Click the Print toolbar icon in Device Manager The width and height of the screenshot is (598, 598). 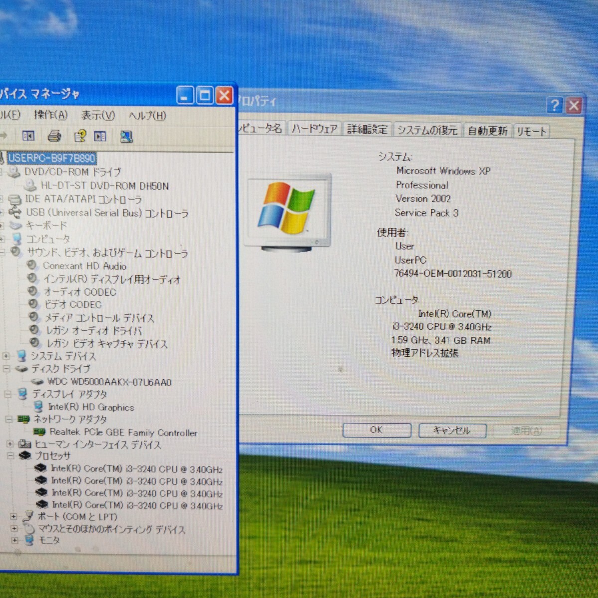point(54,136)
